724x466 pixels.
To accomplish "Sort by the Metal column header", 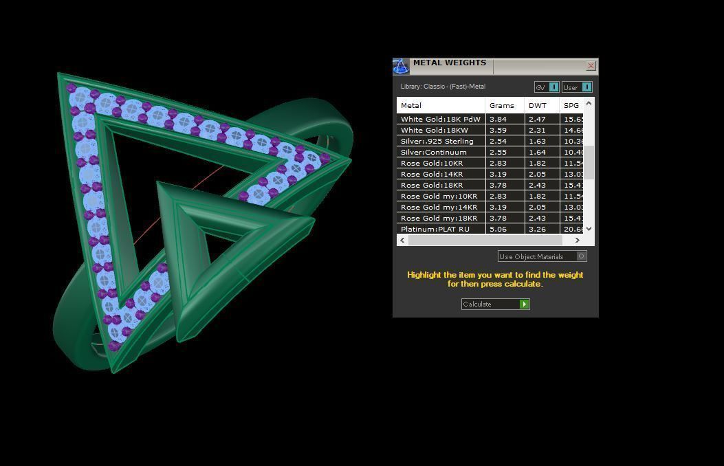I will pyautogui.click(x=440, y=105).
